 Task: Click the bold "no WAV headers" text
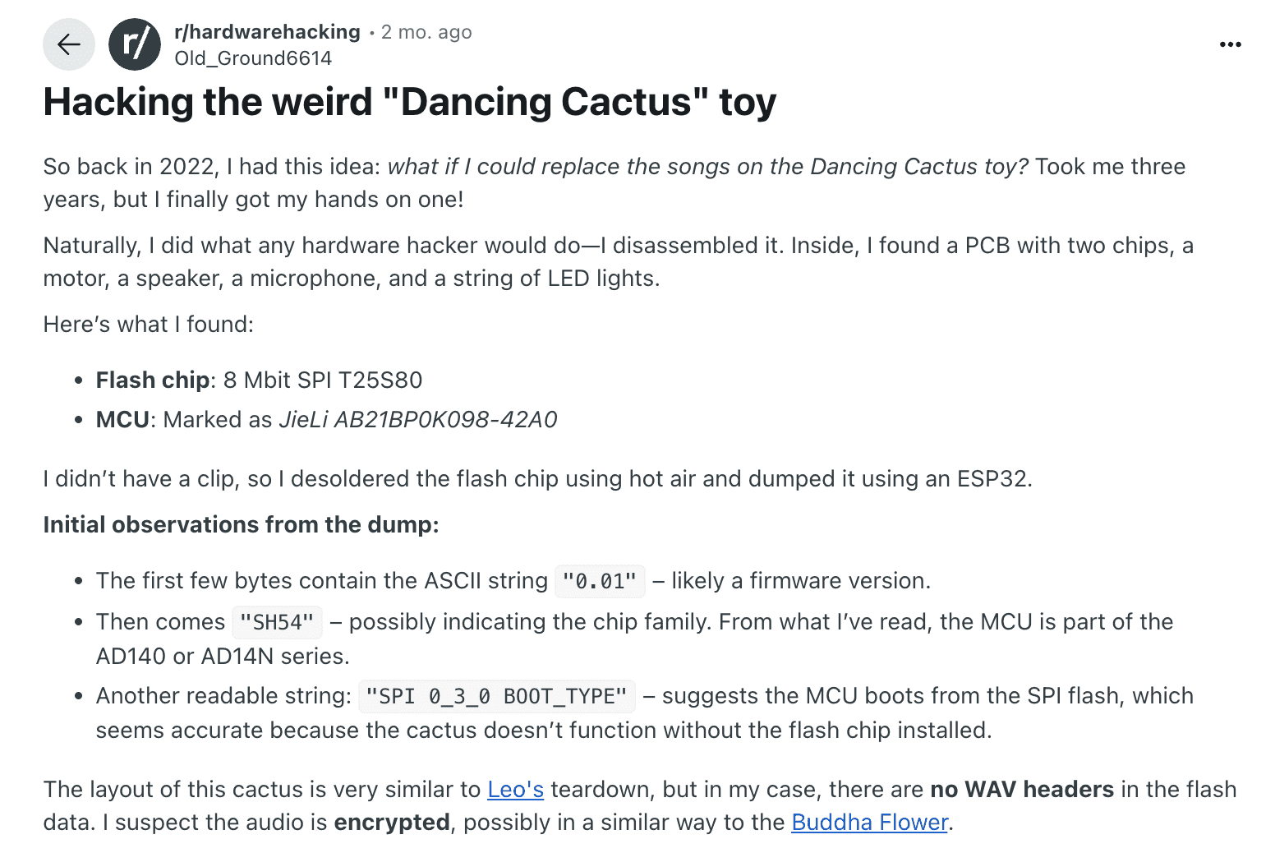tap(1021, 790)
